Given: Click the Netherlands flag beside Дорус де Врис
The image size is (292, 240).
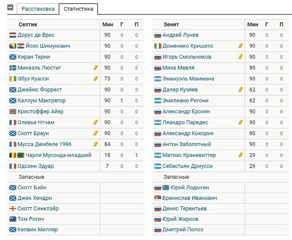Looking at the screenshot, I should tap(13, 35).
